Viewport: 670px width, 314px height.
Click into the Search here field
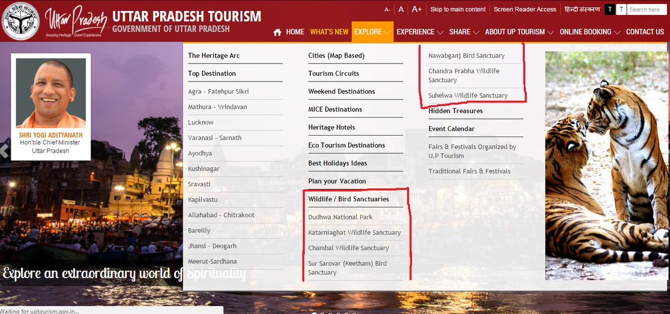tap(647, 9)
